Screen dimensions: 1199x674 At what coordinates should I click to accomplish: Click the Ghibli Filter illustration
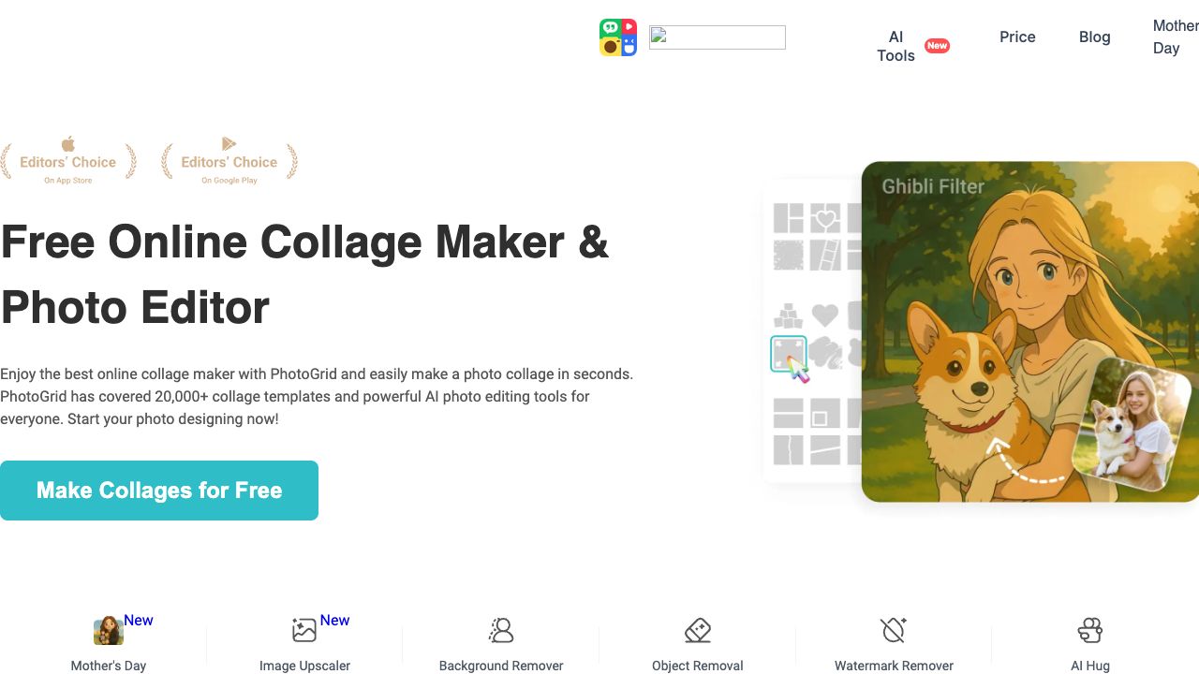tap(984, 309)
